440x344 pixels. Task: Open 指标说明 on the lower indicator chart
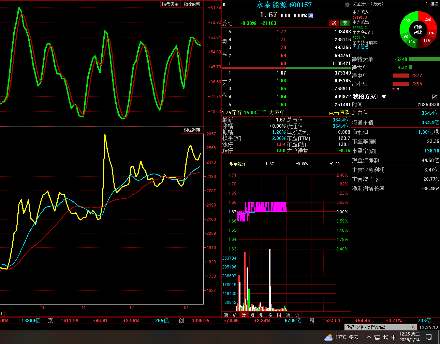tap(192, 130)
